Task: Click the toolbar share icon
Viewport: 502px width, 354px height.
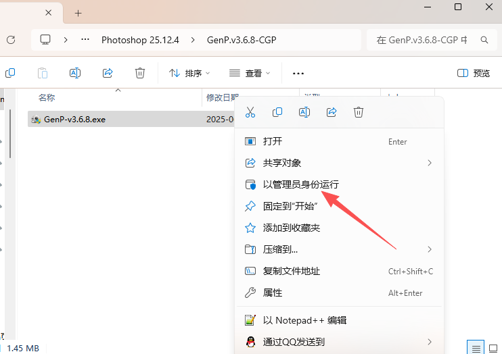Action: [108, 73]
